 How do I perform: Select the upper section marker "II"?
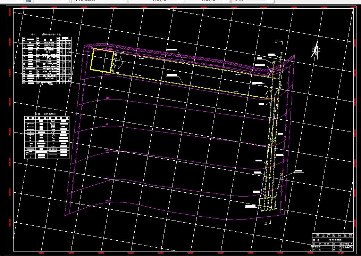click(x=277, y=41)
